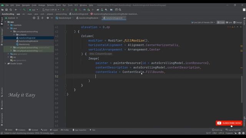Open the TODO tool window
246x138 pixels.
[8, 130]
